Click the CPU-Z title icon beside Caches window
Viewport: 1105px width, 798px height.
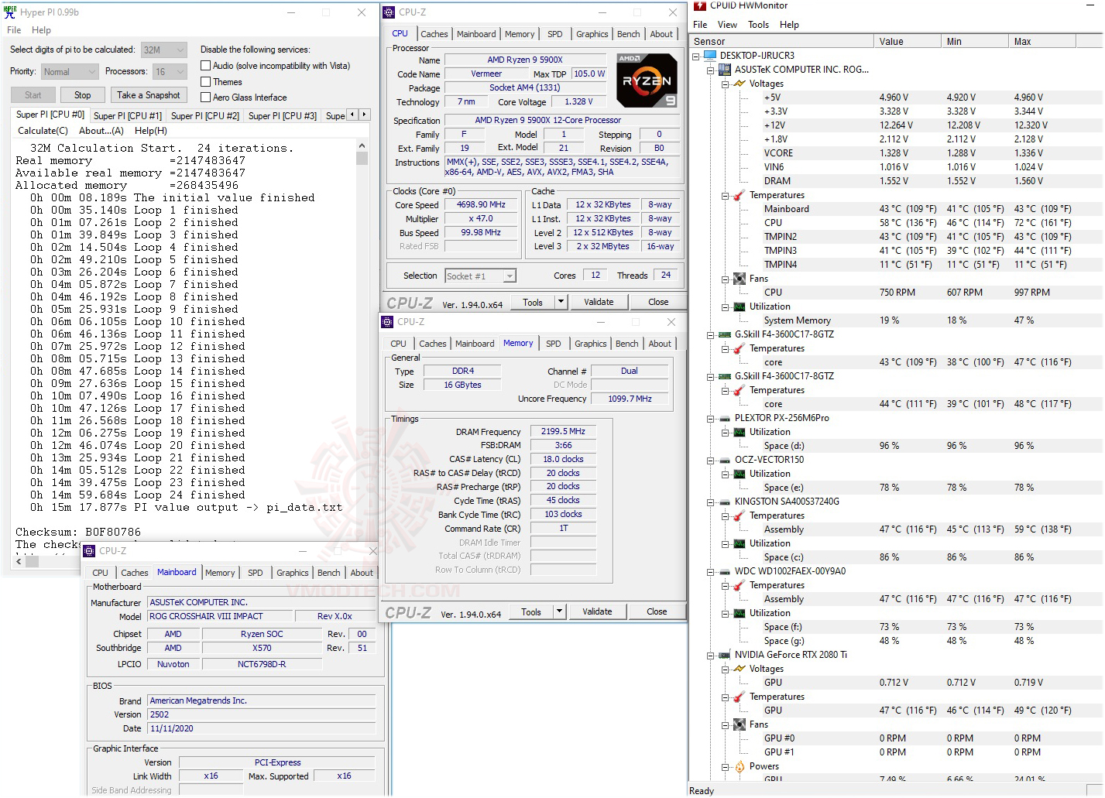(389, 12)
